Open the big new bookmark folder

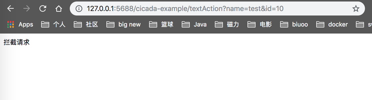click(123, 24)
